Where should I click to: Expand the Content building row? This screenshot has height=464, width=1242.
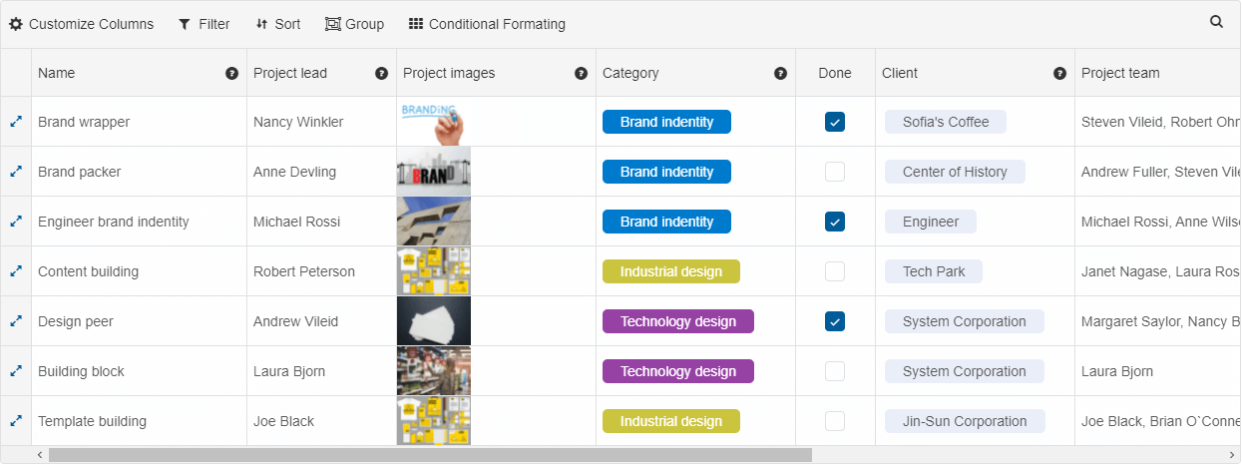(x=16, y=271)
